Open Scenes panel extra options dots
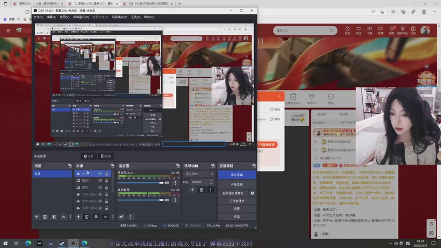 [x=71, y=217]
